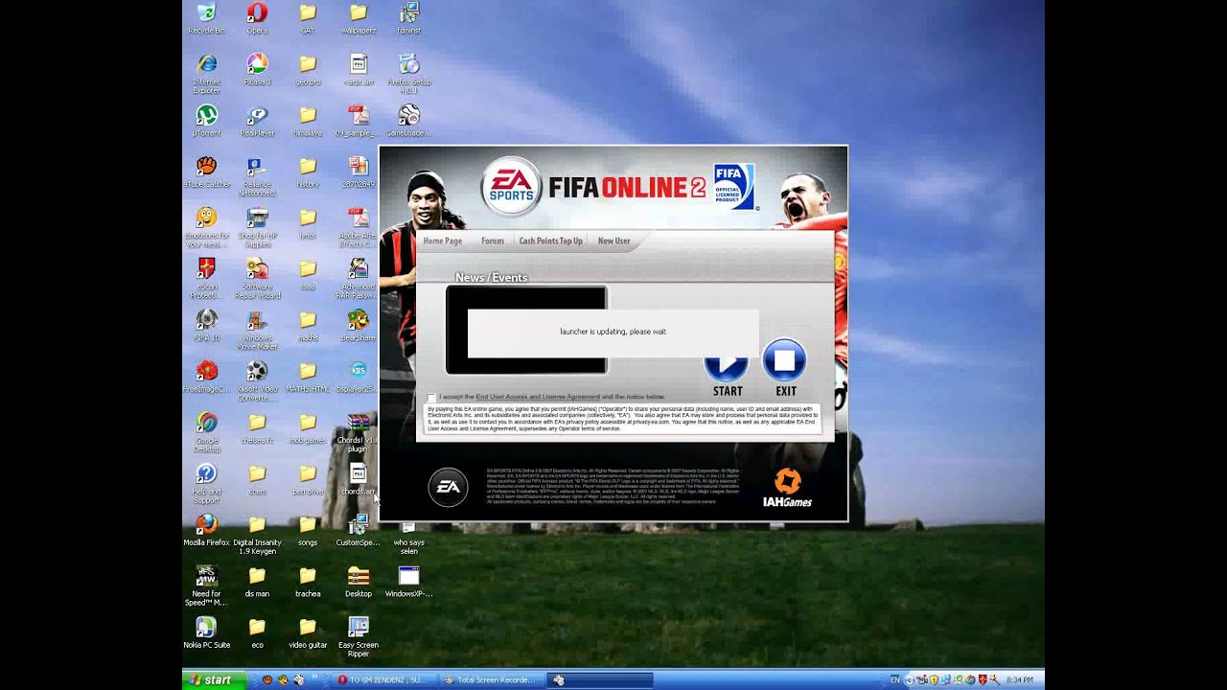Open the Cash Points Top Up tab

pos(550,241)
